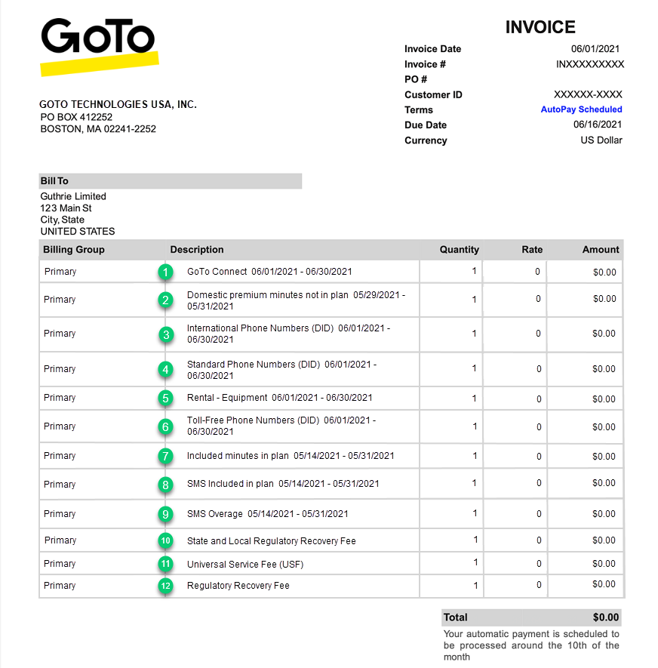The width and height of the screenshot is (658, 668).
Task: Click green marker 8 beside SMS Included
Action: tap(165, 484)
